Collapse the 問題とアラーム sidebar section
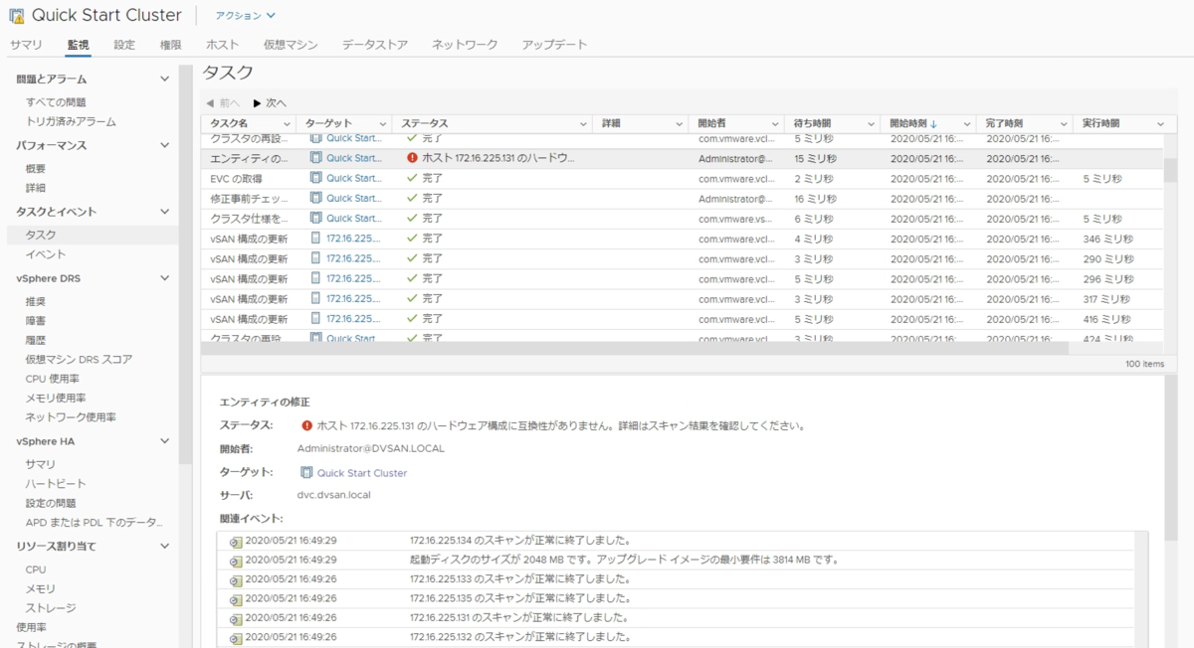Image resolution: width=1194 pixels, height=648 pixels. click(165, 78)
